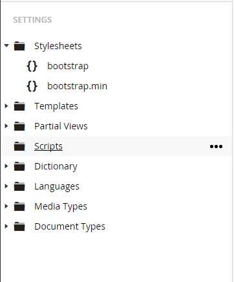This screenshot has width=234, height=282.
Task: Click the Media Types folder icon
Action: coord(19,206)
